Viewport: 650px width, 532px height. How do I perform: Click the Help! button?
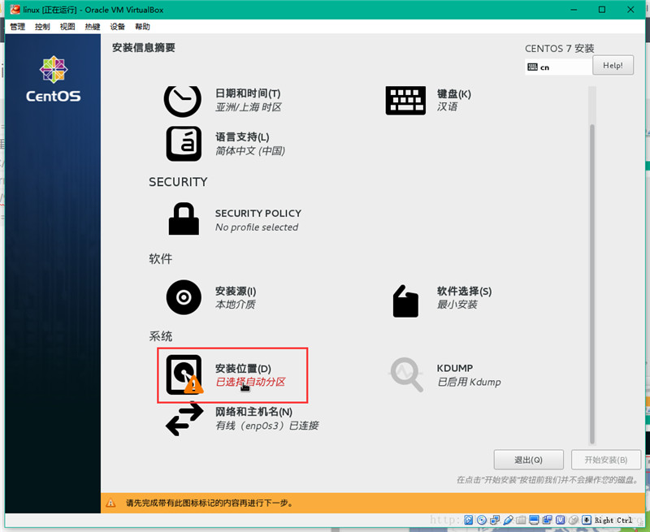point(613,65)
